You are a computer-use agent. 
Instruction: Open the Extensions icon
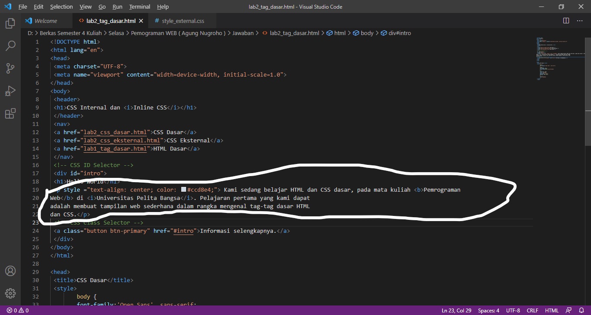(10, 113)
